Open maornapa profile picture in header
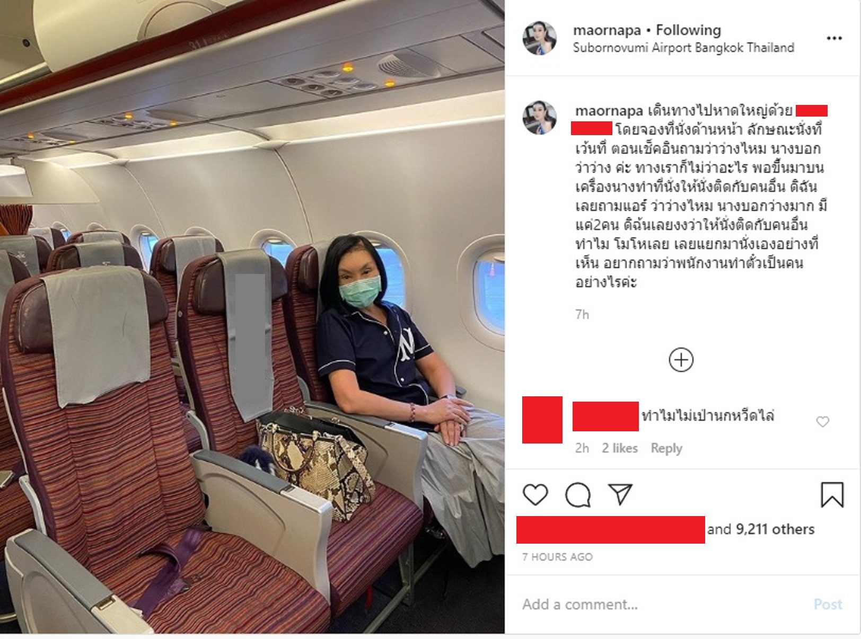Screen dimensions: 861x639 point(540,38)
